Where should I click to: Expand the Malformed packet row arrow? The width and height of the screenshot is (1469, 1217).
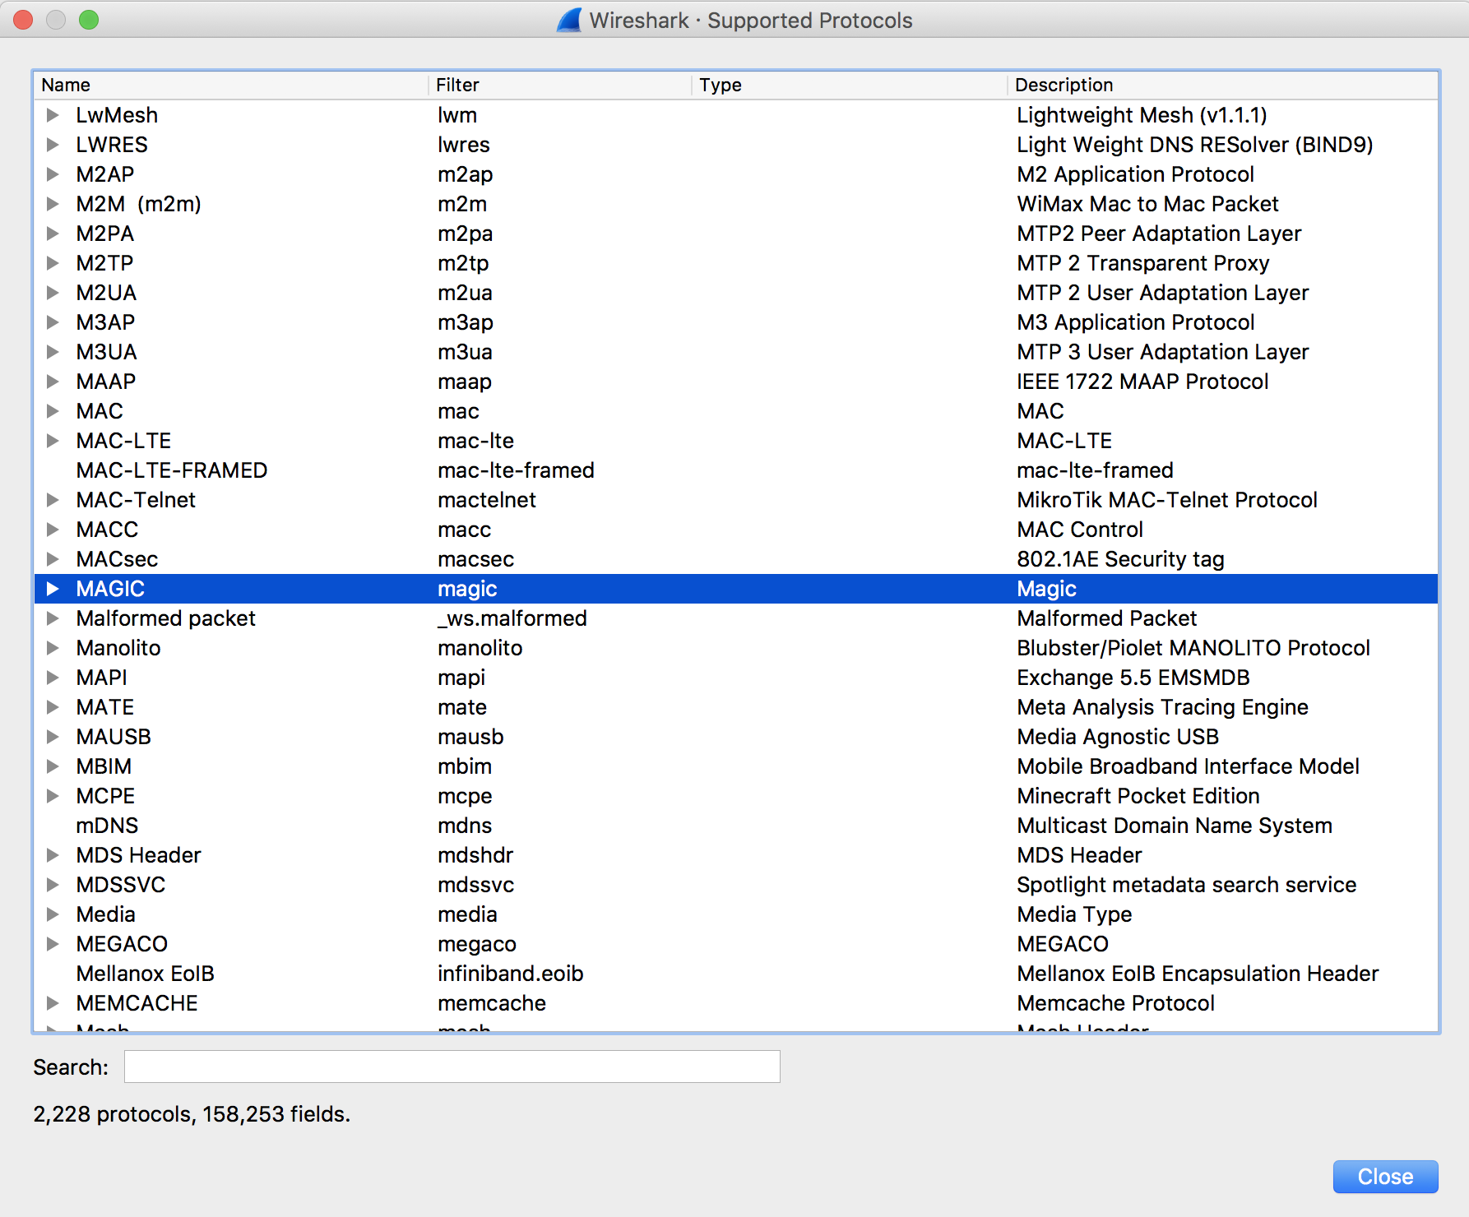(x=53, y=618)
